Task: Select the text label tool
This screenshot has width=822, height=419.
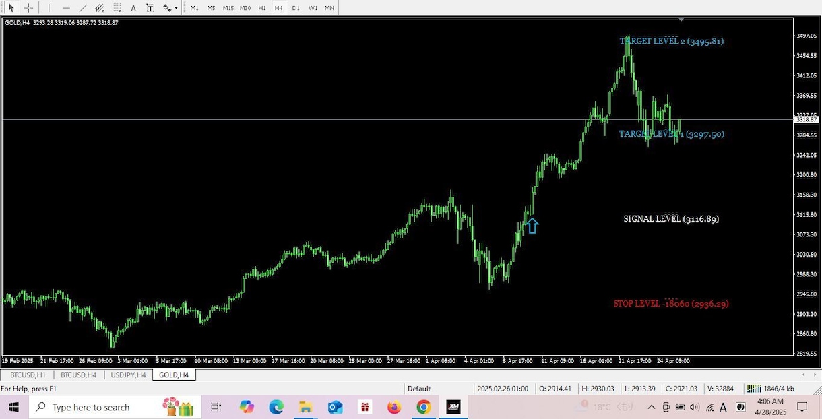Action: click(x=150, y=8)
